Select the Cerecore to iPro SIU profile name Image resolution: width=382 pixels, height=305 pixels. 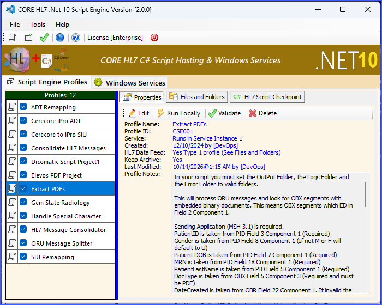59,135
